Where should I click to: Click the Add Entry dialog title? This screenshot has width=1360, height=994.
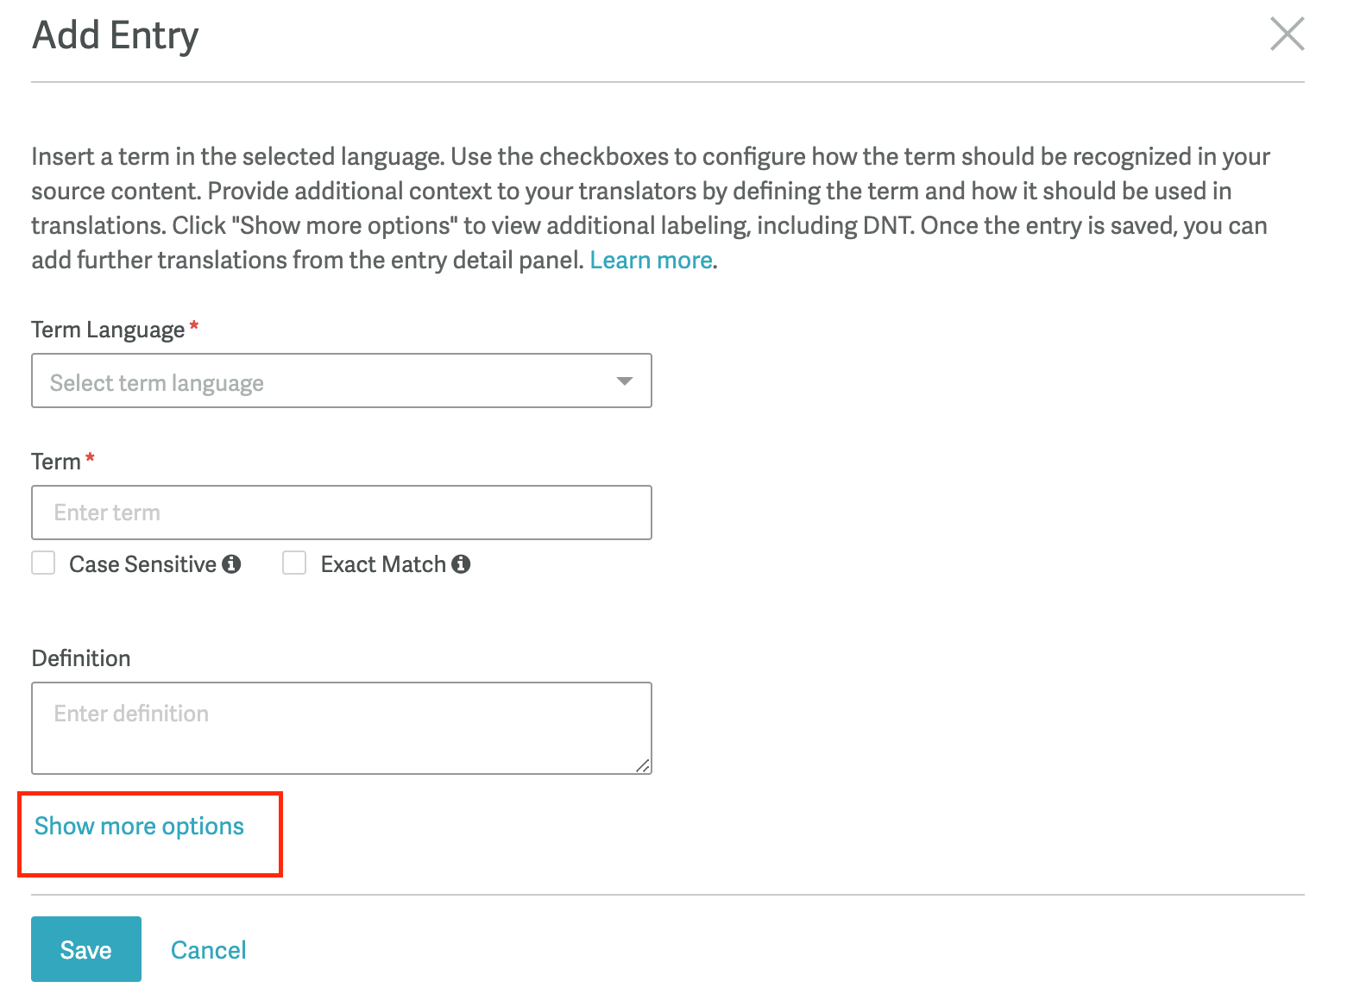click(x=116, y=35)
